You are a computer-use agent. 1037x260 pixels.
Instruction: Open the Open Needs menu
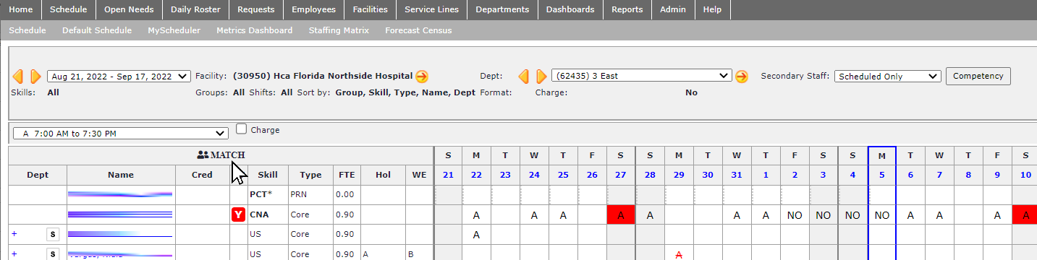coord(129,9)
